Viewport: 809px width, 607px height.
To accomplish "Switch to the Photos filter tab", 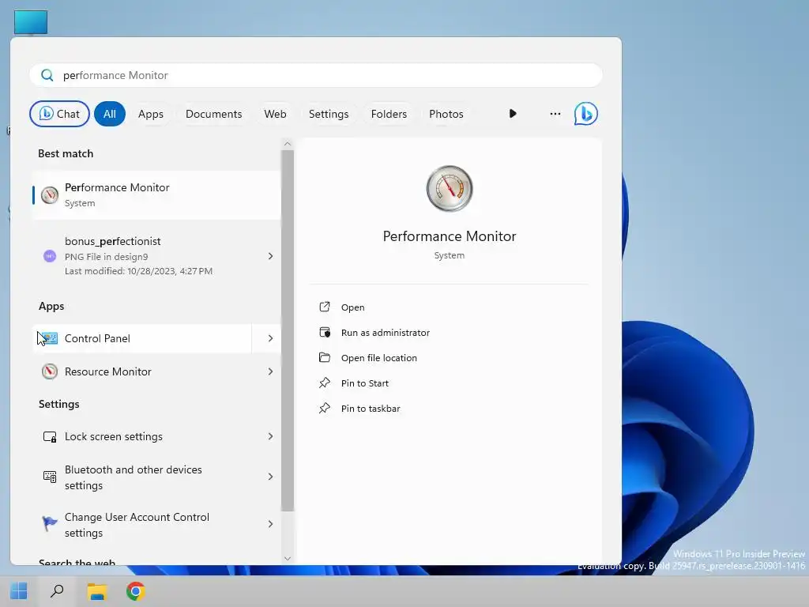I will [x=446, y=114].
